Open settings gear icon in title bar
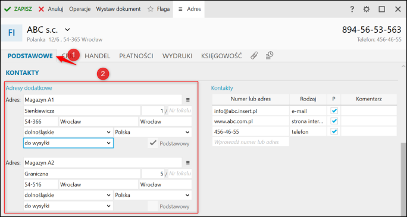Viewport: 407px width, 217px height. pyautogui.click(x=367, y=9)
